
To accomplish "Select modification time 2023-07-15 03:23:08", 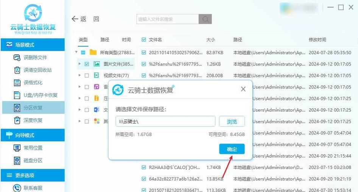I will pyautogui.click(x=330, y=167).
